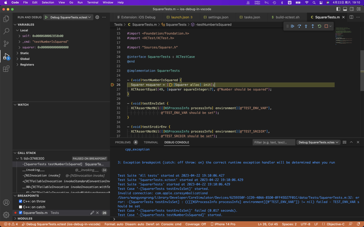Open the Source Control view
The width and height of the screenshot is (364, 227).
pos(6,44)
